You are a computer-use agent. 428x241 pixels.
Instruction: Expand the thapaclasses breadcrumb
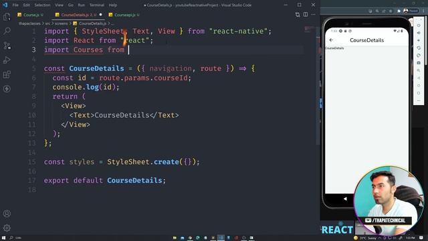coord(29,23)
